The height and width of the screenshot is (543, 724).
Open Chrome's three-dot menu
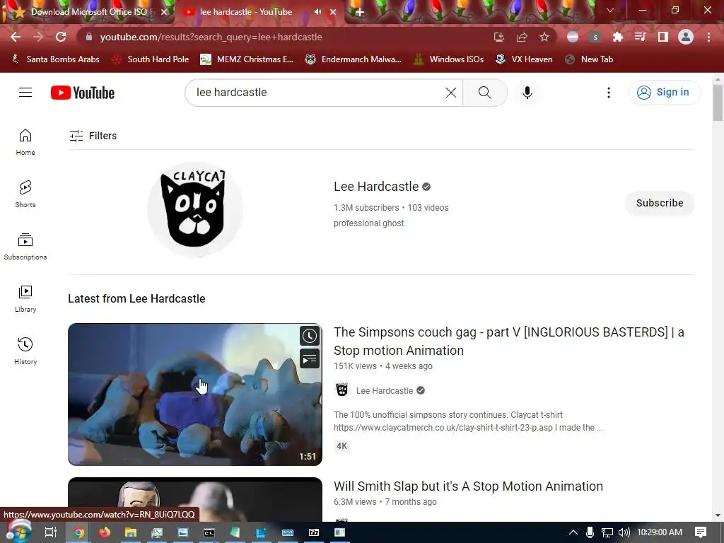(708, 37)
